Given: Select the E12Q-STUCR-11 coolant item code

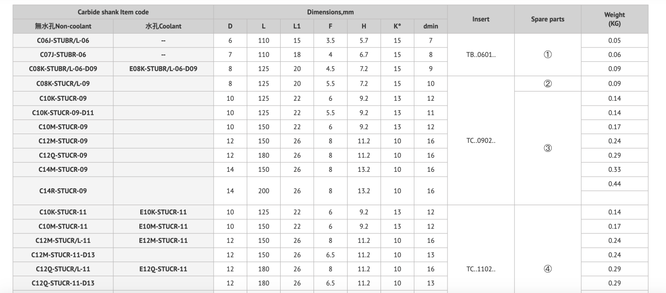Looking at the screenshot, I should pos(163,269).
